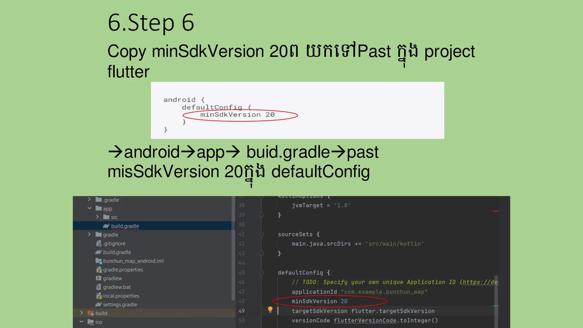This screenshot has width=583, height=328.
Task: Open .gitignore file
Action: click(x=114, y=243)
